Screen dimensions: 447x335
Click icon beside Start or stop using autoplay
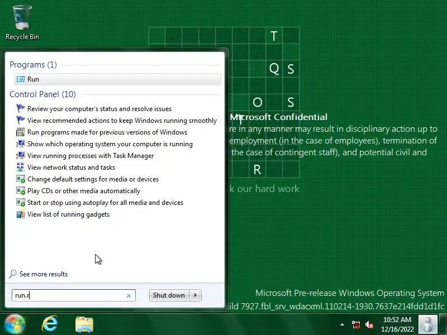click(21, 203)
